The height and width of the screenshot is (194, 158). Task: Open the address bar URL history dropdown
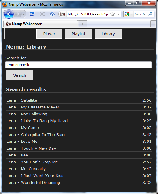(119, 14)
